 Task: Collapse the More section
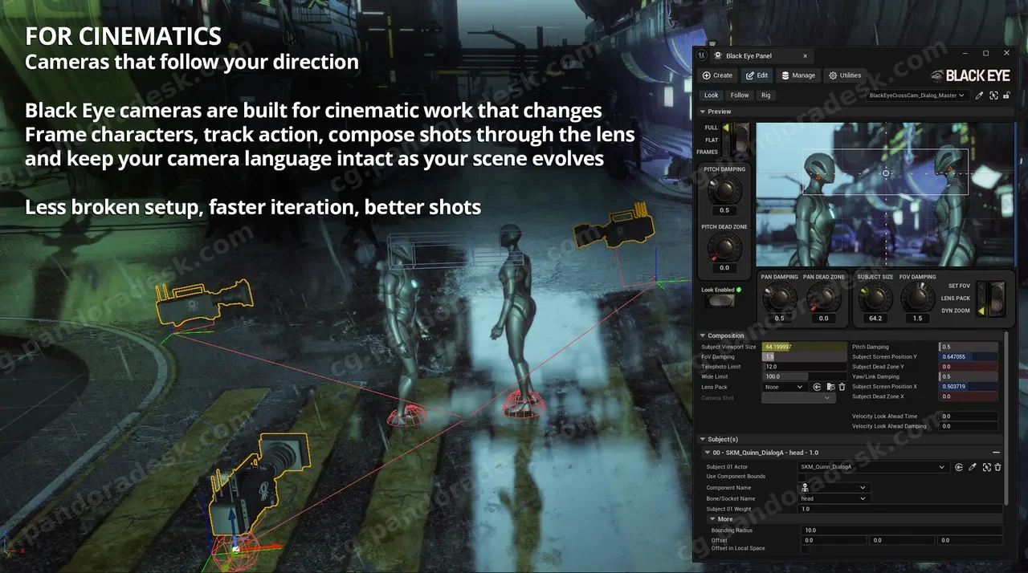point(712,519)
